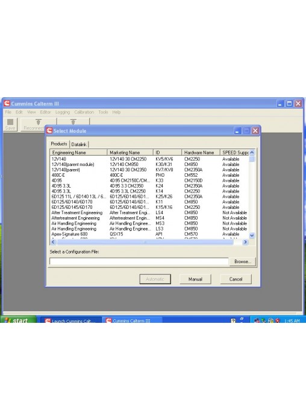306x420 pixels.
Task: Sort by Engineering Name column header
Action: point(78,153)
